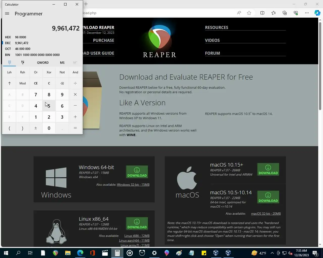
Task: Store value with MS memory button
Action: coord(62,62)
